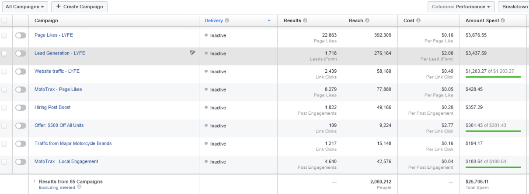Click the green budget bar for Offer campaign

pos(493,131)
